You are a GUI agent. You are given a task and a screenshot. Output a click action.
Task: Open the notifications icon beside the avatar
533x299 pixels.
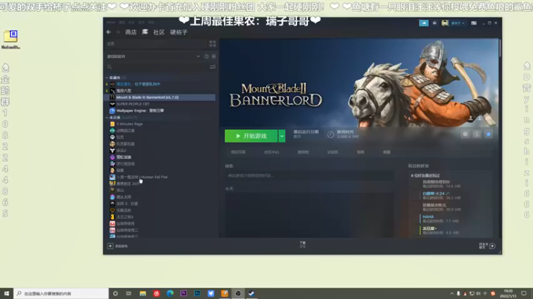pos(434,23)
